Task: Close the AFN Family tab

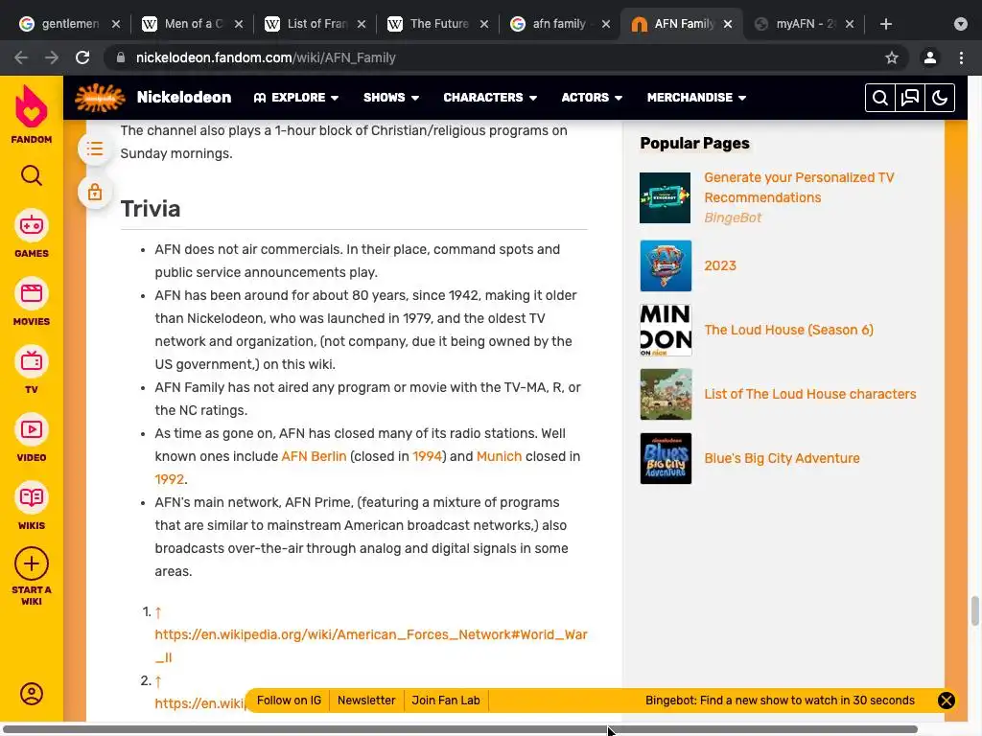Action: [x=728, y=24]
